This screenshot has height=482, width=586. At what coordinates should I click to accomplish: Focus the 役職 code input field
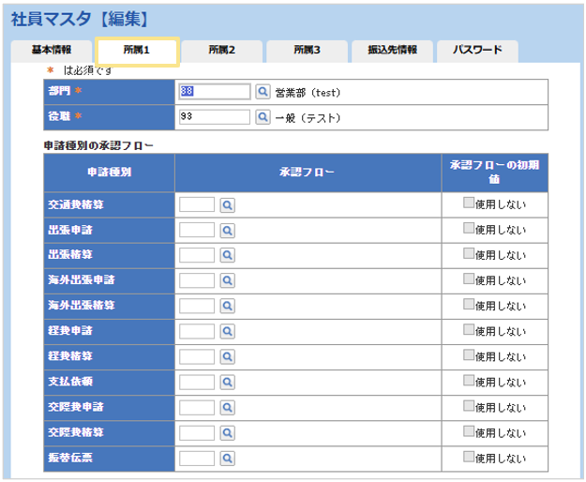[215, 117]
